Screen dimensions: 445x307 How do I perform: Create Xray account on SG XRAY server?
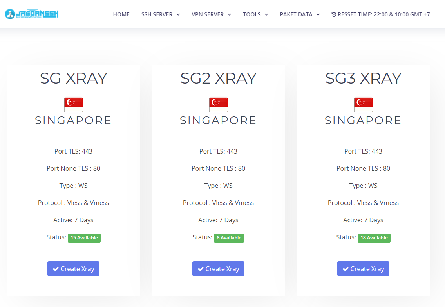tap(74, 269)
